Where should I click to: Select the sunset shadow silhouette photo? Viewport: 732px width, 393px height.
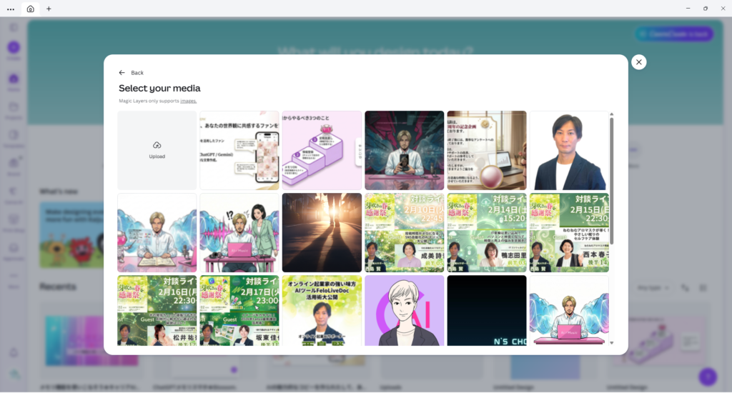pyautogui.click(x=322, y=232)
